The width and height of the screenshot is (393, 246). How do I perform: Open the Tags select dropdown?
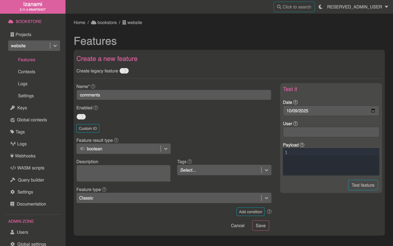266,170
